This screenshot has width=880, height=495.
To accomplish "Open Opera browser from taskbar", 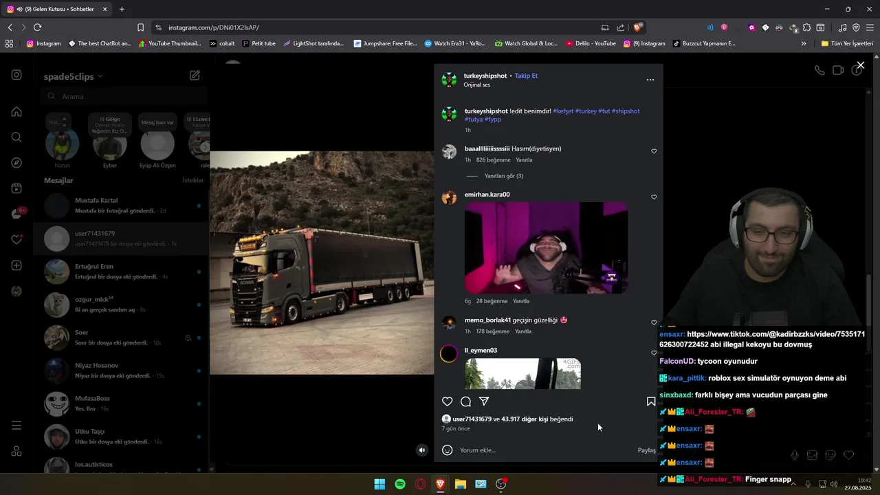I will point(420,484).
